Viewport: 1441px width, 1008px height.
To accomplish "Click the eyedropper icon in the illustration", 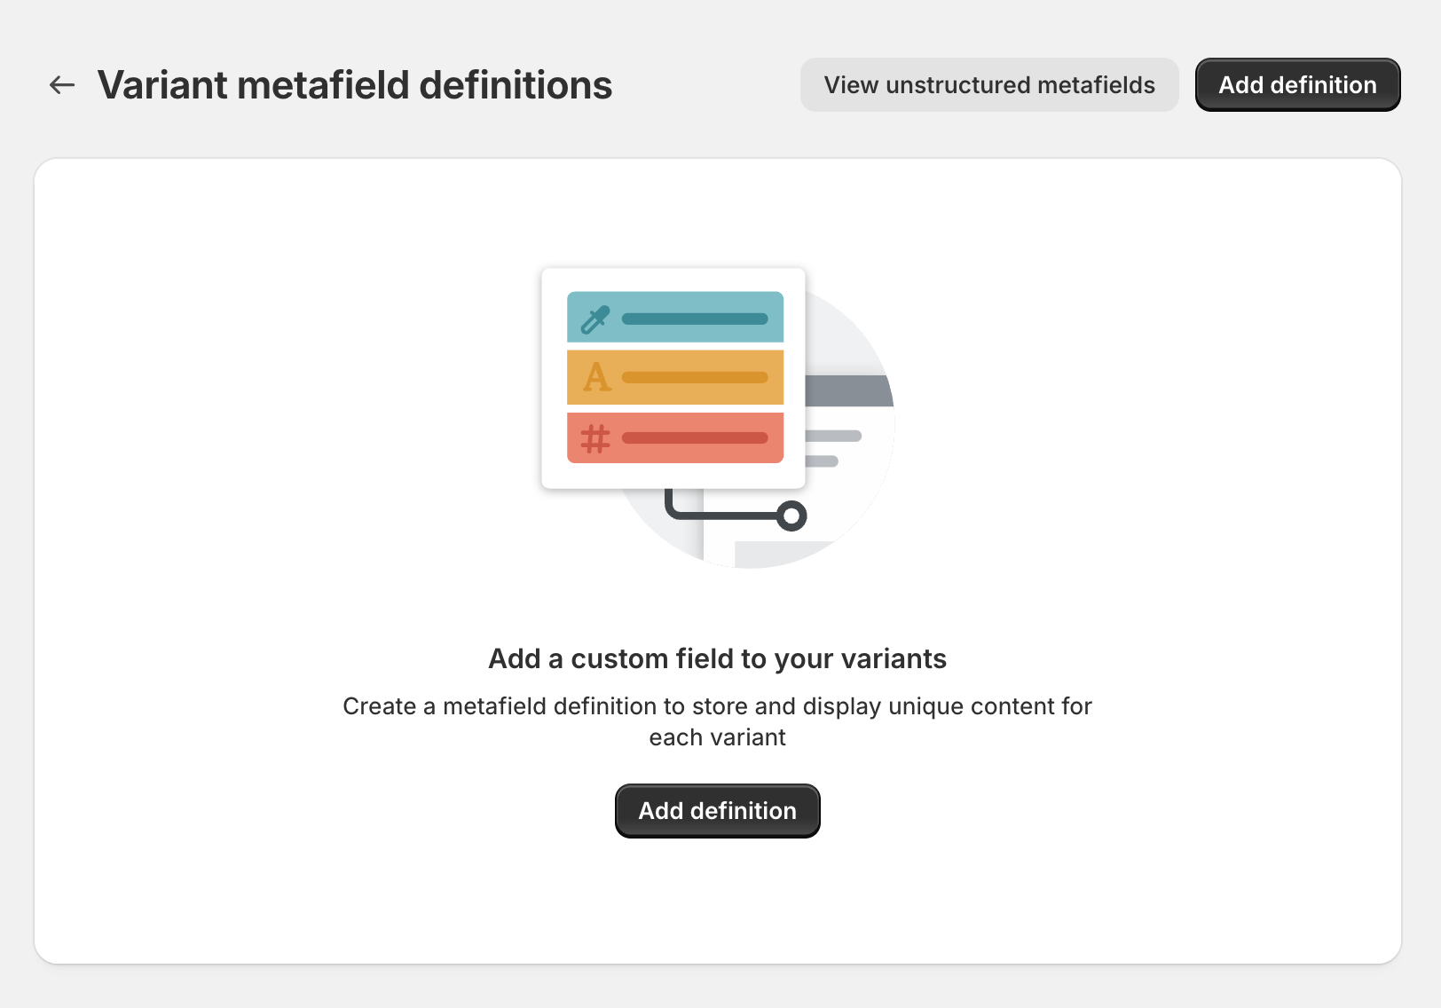I will click(595, 319).
